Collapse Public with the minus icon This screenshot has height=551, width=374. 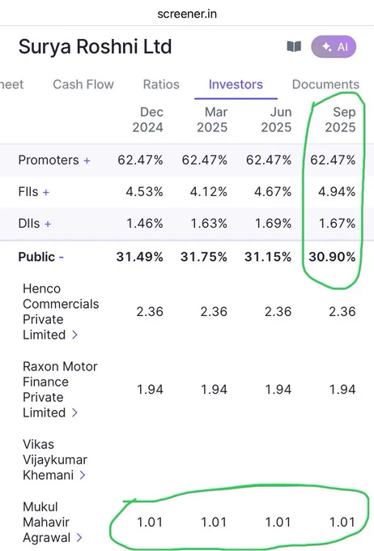pyautogui.click(x=61, y=257)
